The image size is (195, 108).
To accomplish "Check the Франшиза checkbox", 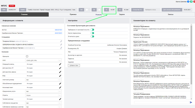I will pyautogui.click(x=27, y=56).
